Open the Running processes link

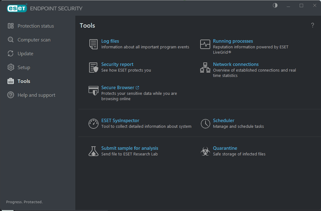point(233,41)
